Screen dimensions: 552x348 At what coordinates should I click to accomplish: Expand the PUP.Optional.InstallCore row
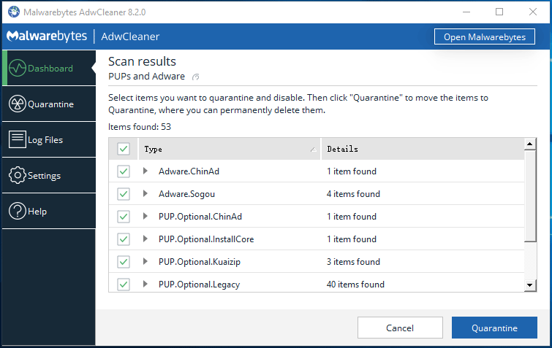coord(145,239)
